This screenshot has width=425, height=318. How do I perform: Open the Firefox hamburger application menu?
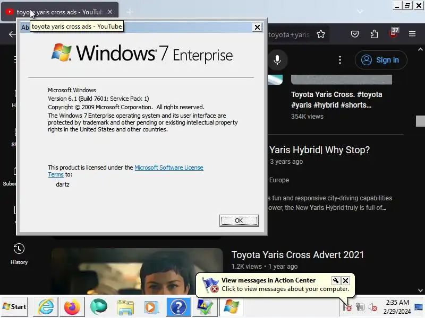coord(412,34)
